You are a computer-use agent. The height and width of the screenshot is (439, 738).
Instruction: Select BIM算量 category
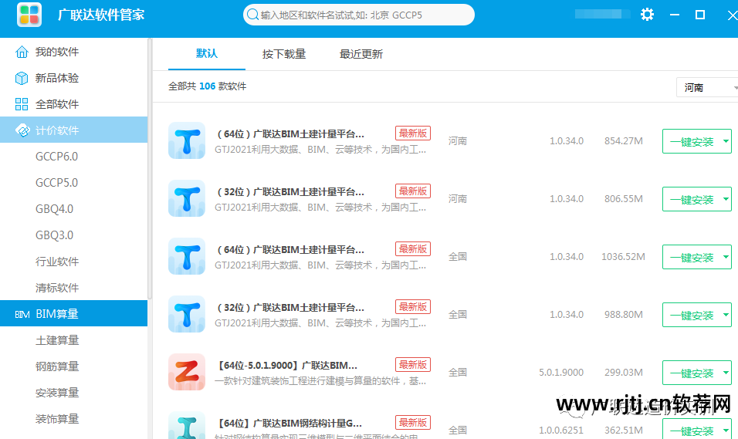pos(74,313)
